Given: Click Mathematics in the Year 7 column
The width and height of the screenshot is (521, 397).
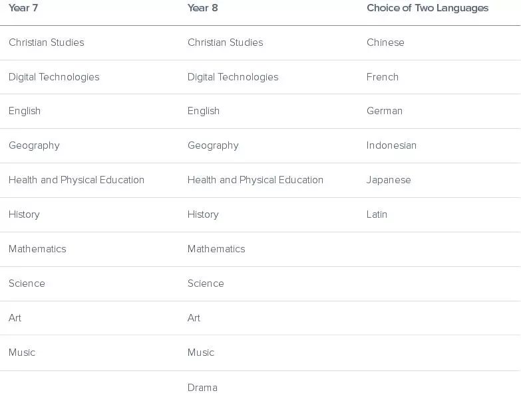Looking at the screenshot, I should [37, 249].
